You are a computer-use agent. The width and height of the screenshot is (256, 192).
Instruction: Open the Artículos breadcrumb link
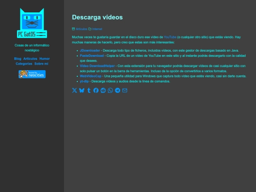[x=82, y=29]
